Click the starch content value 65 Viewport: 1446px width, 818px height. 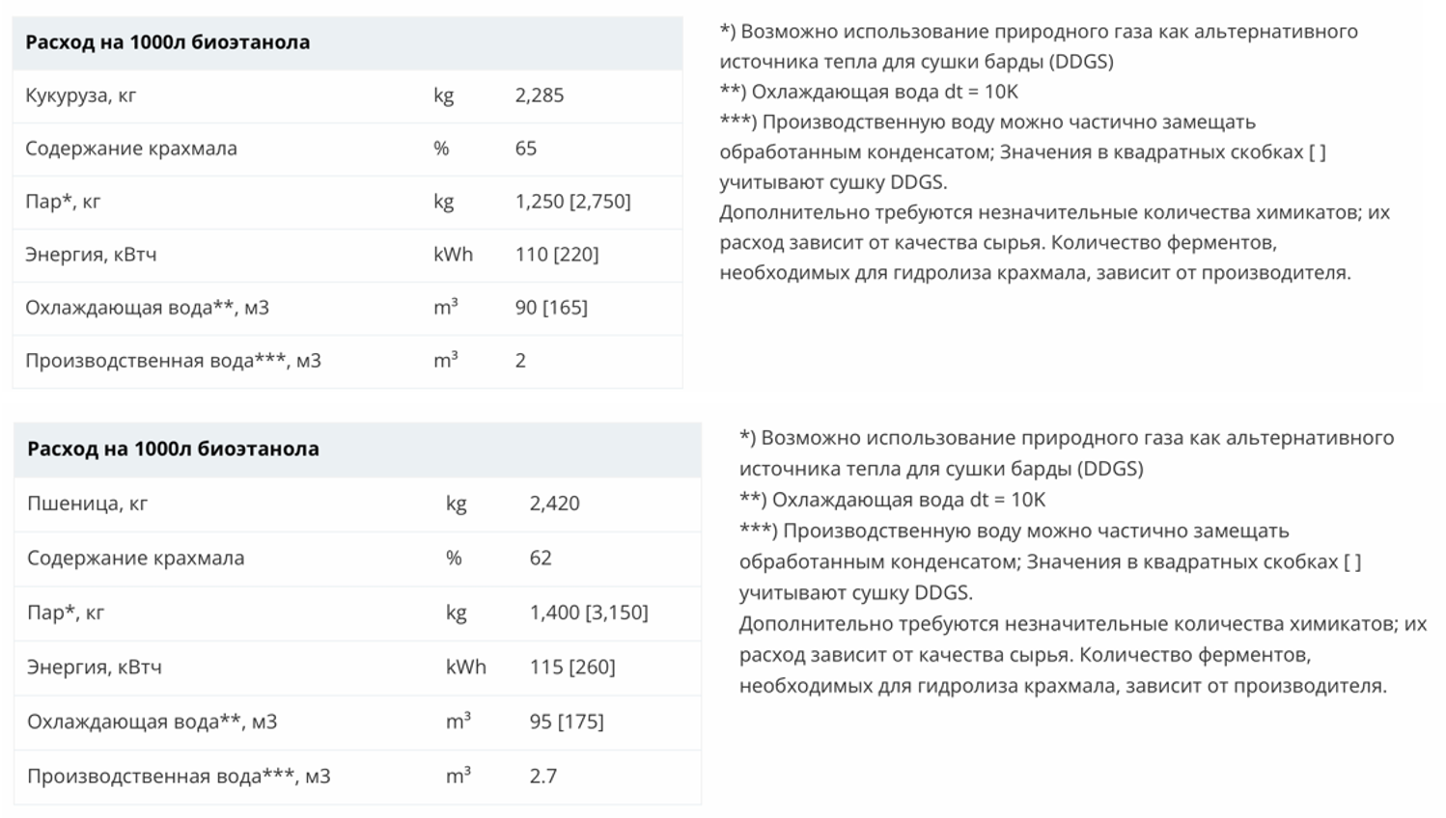(x=526, y=149)
